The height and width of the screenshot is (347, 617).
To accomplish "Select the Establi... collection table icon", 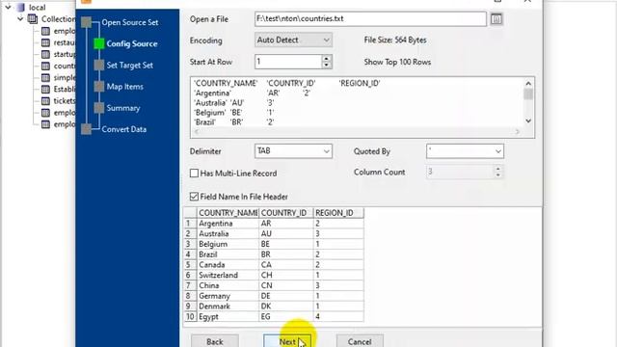I will (x=45, y=90).
